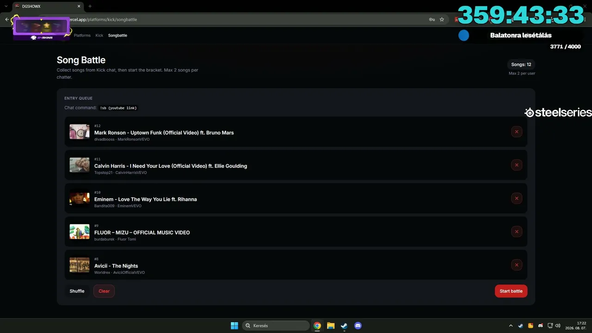The height and width of the screenshot is (333, 592).
Task: Open the Windows Start menu
Action: (x=234, y=326)
